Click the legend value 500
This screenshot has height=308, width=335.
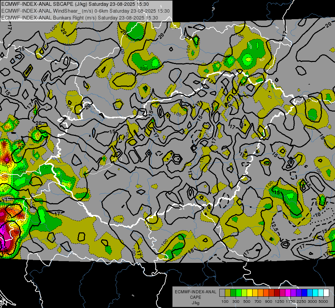coord(247,301)
